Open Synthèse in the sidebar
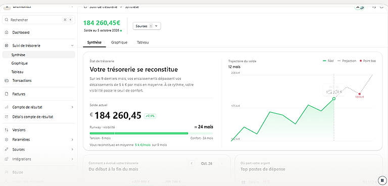 point(38,55)
